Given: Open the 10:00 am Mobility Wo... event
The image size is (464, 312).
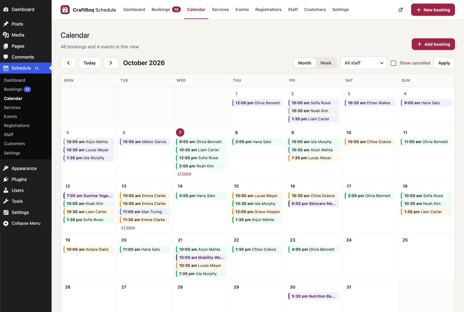Looking at the screenshot, I should (x=201, y=257).
